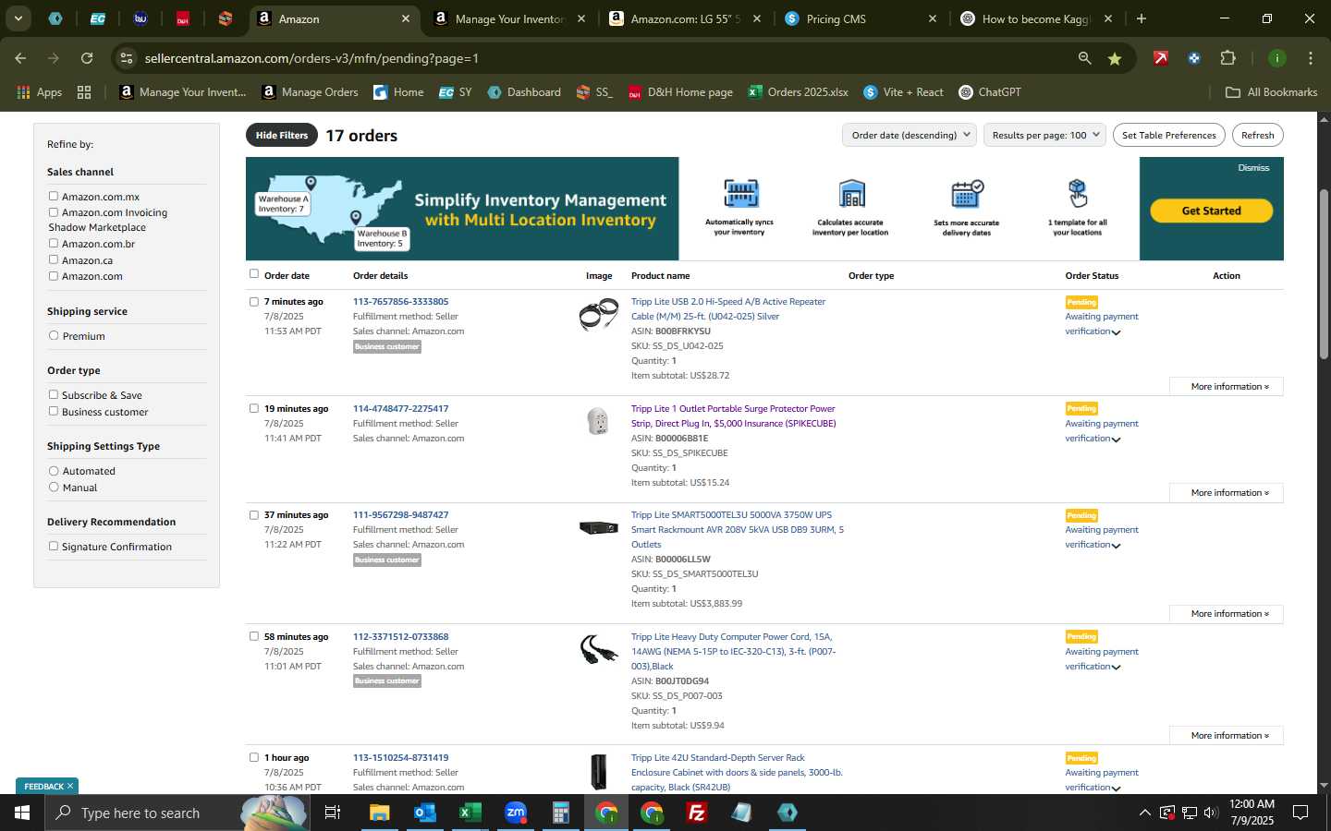Open the Order date (descending) sort dropdown
This screenshot has width=1331, height=831.
click(x=910, y=135)
